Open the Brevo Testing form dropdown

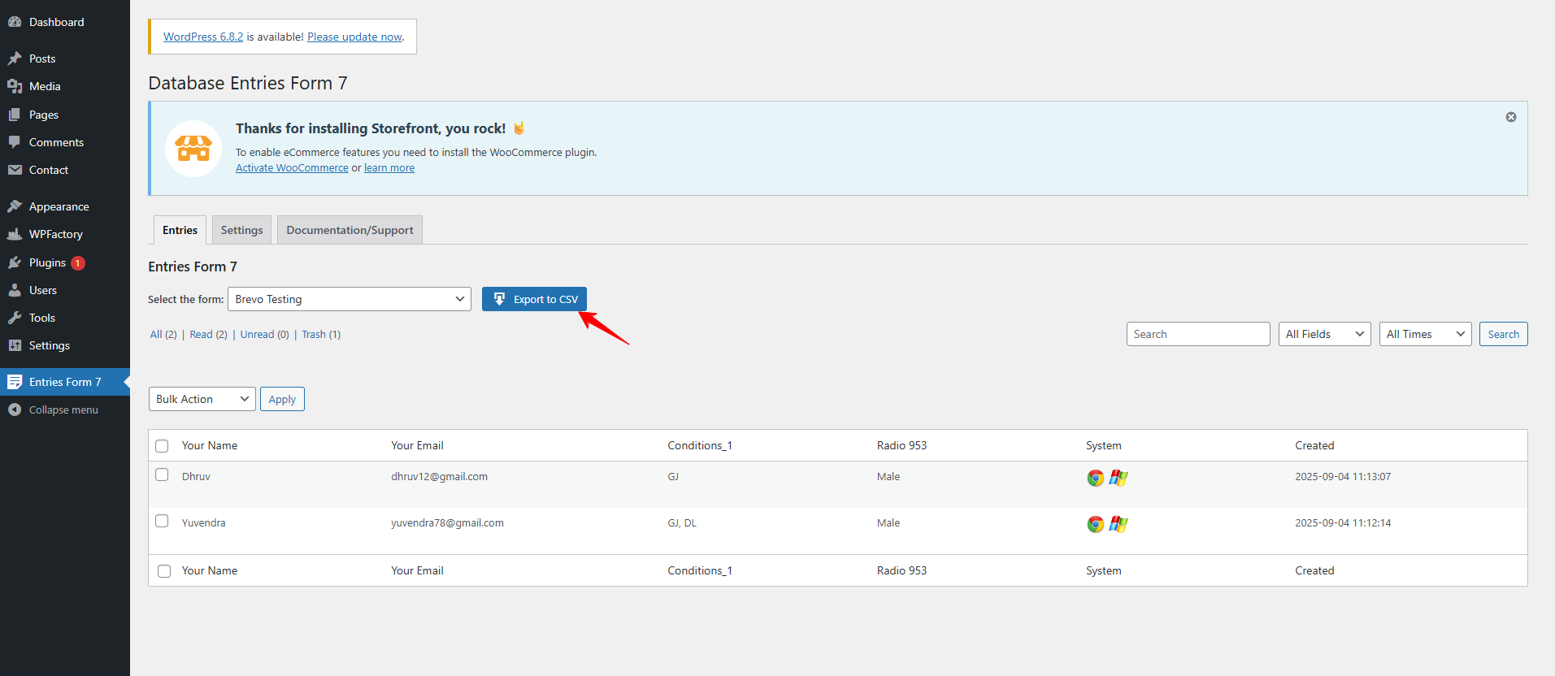[349, 299]
